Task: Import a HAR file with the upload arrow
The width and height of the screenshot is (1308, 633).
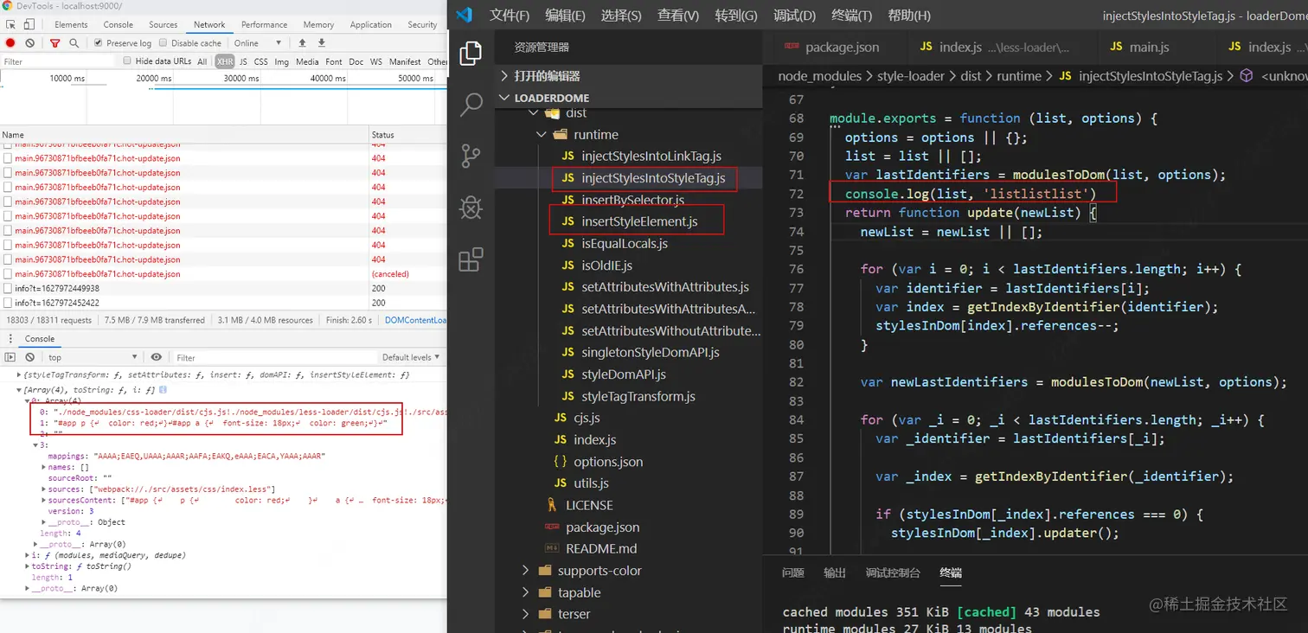Action: point(302,43)
